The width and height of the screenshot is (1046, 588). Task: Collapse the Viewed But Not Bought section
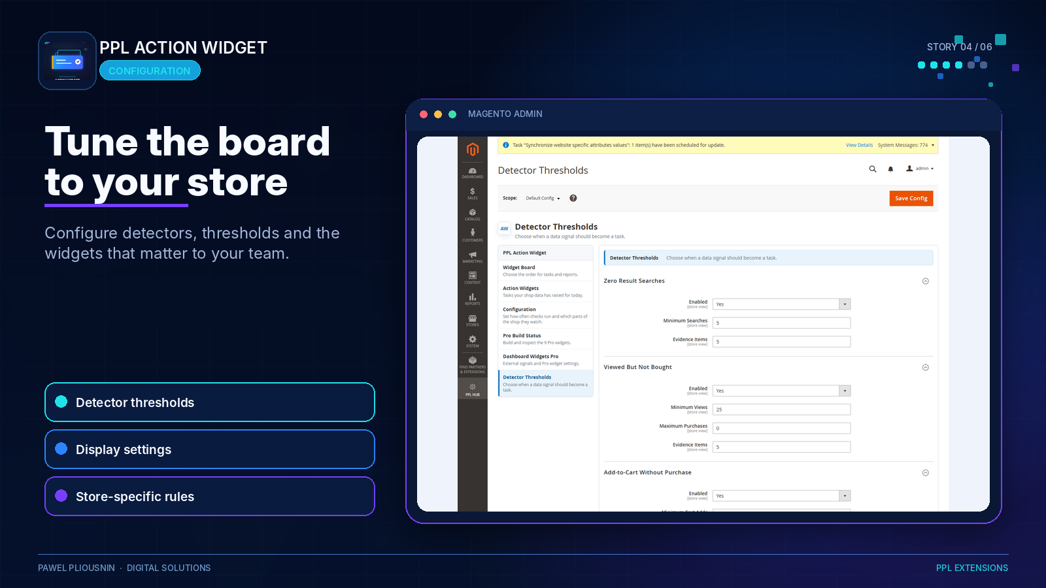[926, 367]
